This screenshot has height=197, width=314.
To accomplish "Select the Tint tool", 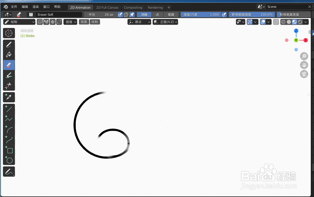I will point(9,75).
